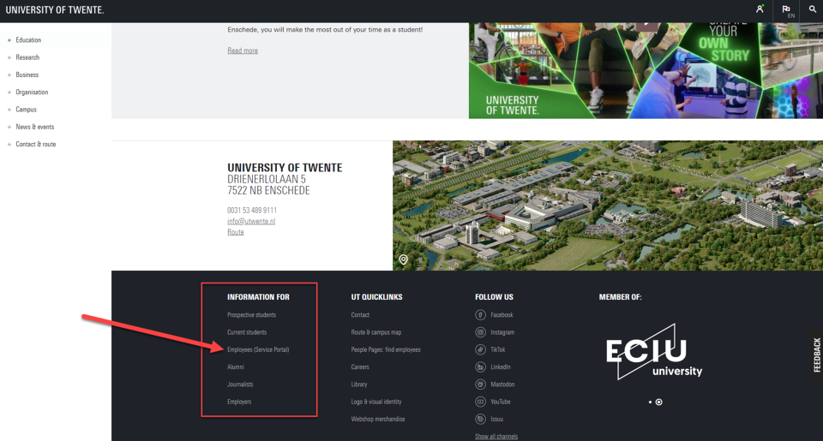
Task: Open the Feedback side tab
Action: [x=816, y=355]
